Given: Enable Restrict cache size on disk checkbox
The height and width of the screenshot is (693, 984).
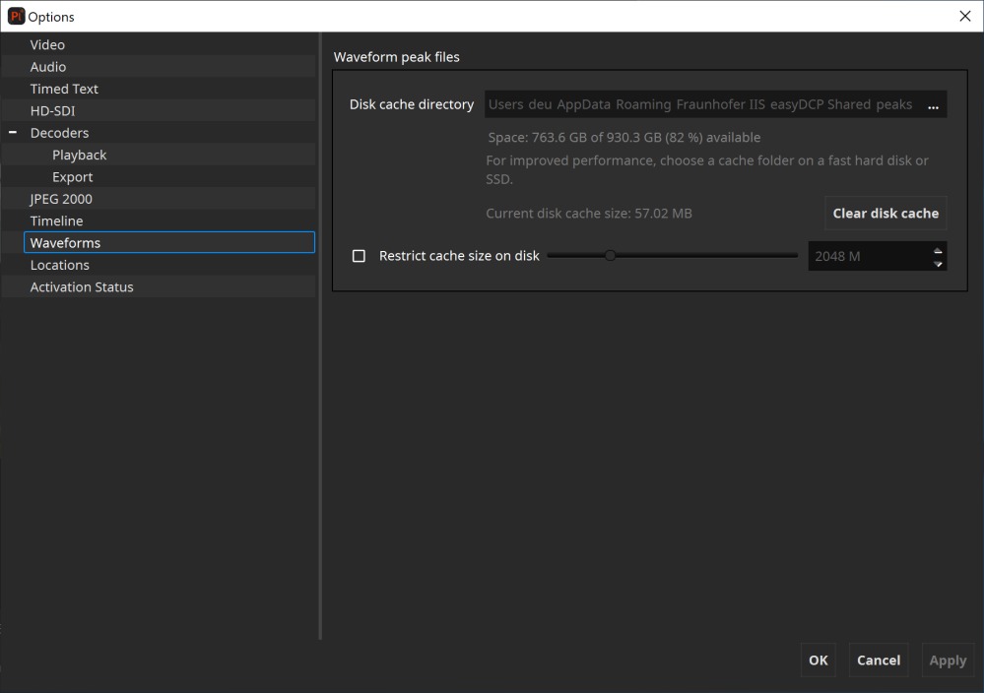Looking at the screenshot, I should (x=359, y=256).
